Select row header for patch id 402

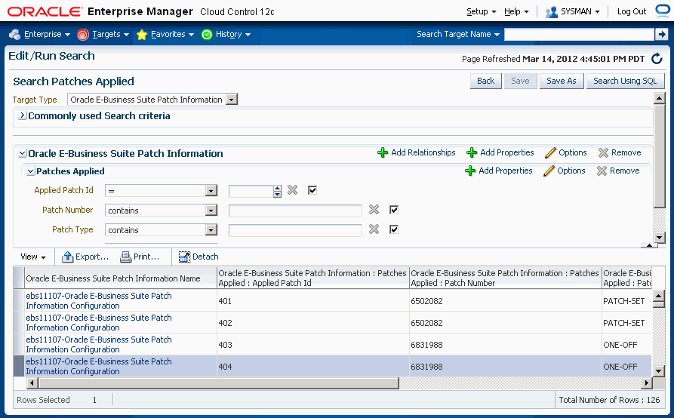[18, 323]
